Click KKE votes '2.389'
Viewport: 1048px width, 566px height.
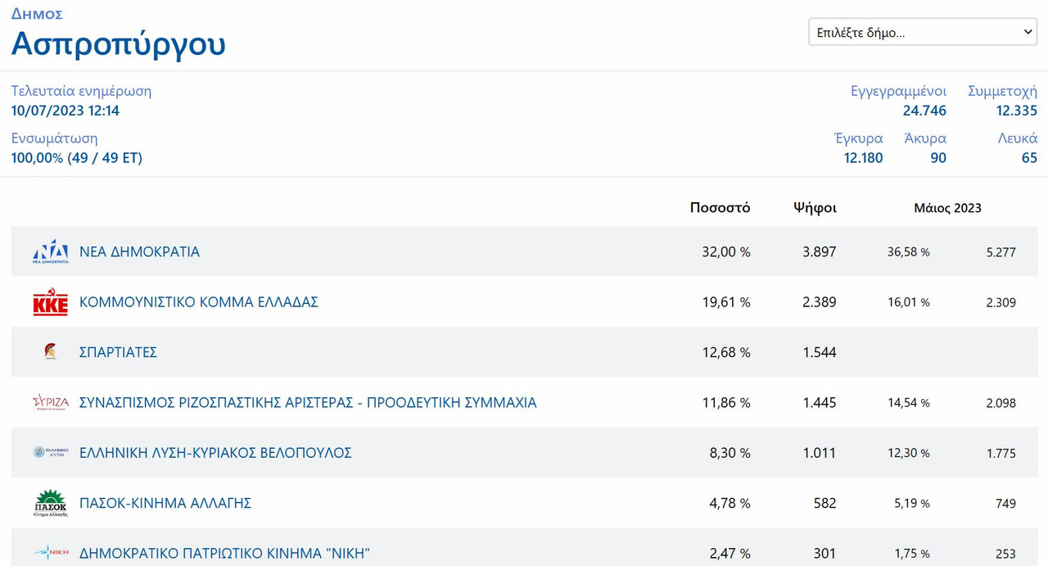pyautogui.click(x=819, y=302)
